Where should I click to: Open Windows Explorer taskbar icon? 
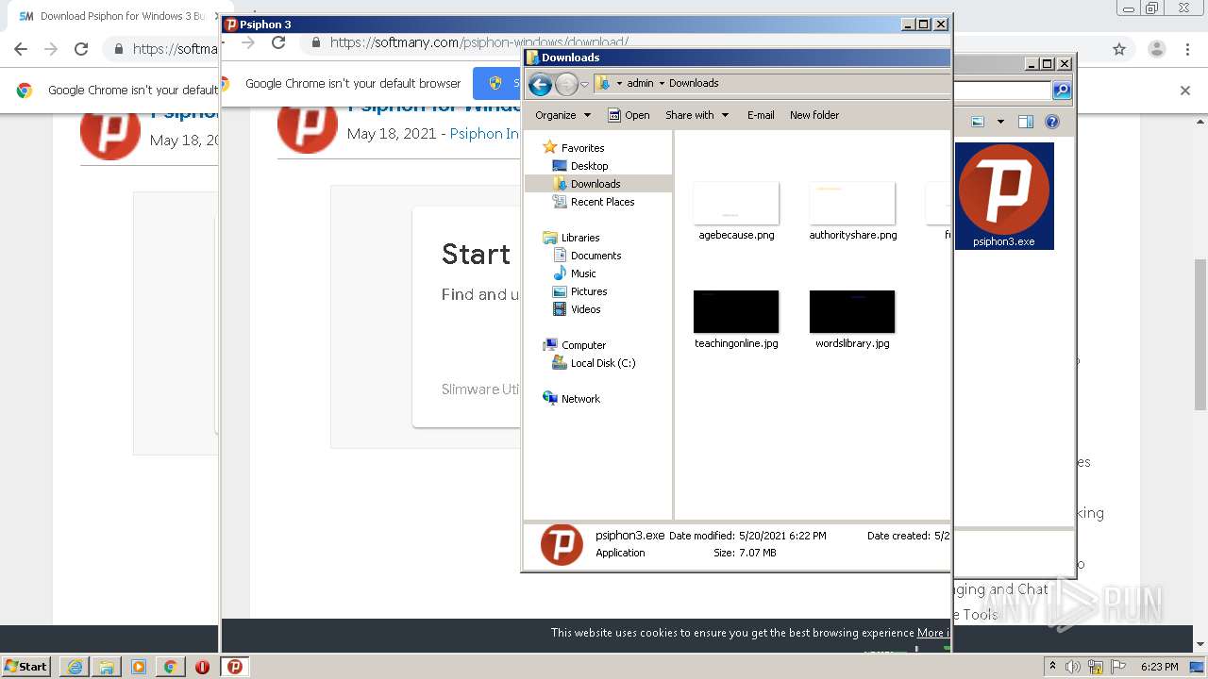click(x=107, y=667)
